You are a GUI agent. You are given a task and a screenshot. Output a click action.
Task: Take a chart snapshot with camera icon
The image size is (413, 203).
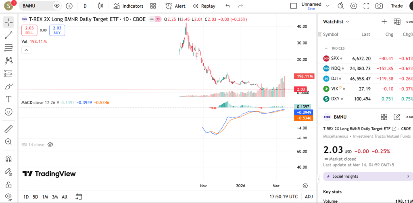[x=379, y=6]
